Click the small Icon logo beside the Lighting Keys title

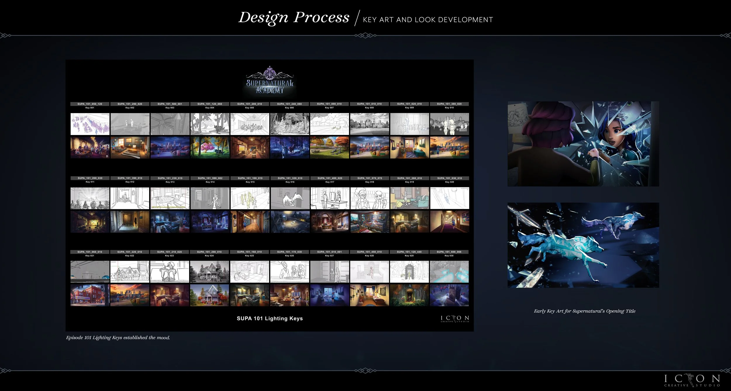coord(455,319)
